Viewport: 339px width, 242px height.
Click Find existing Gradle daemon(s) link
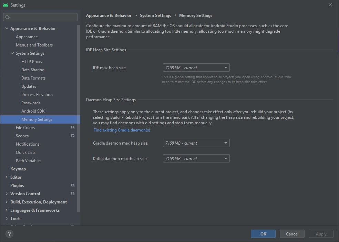pyautogui.click(x=122, y=130)
